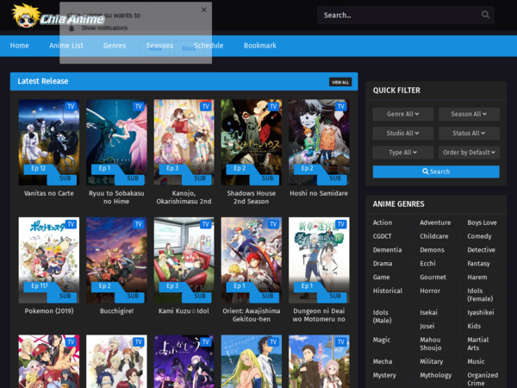Click the Quick Filter Search button

click(x=436, y=172)
